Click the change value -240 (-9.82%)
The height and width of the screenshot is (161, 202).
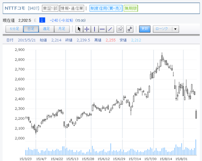tap(61, 21)
